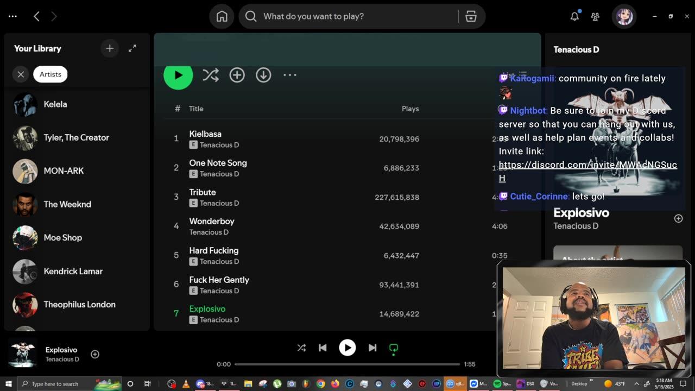The image size is (695, 391).
Task: Click the Explosivo track in the list
Action: (x=207, y=309)
